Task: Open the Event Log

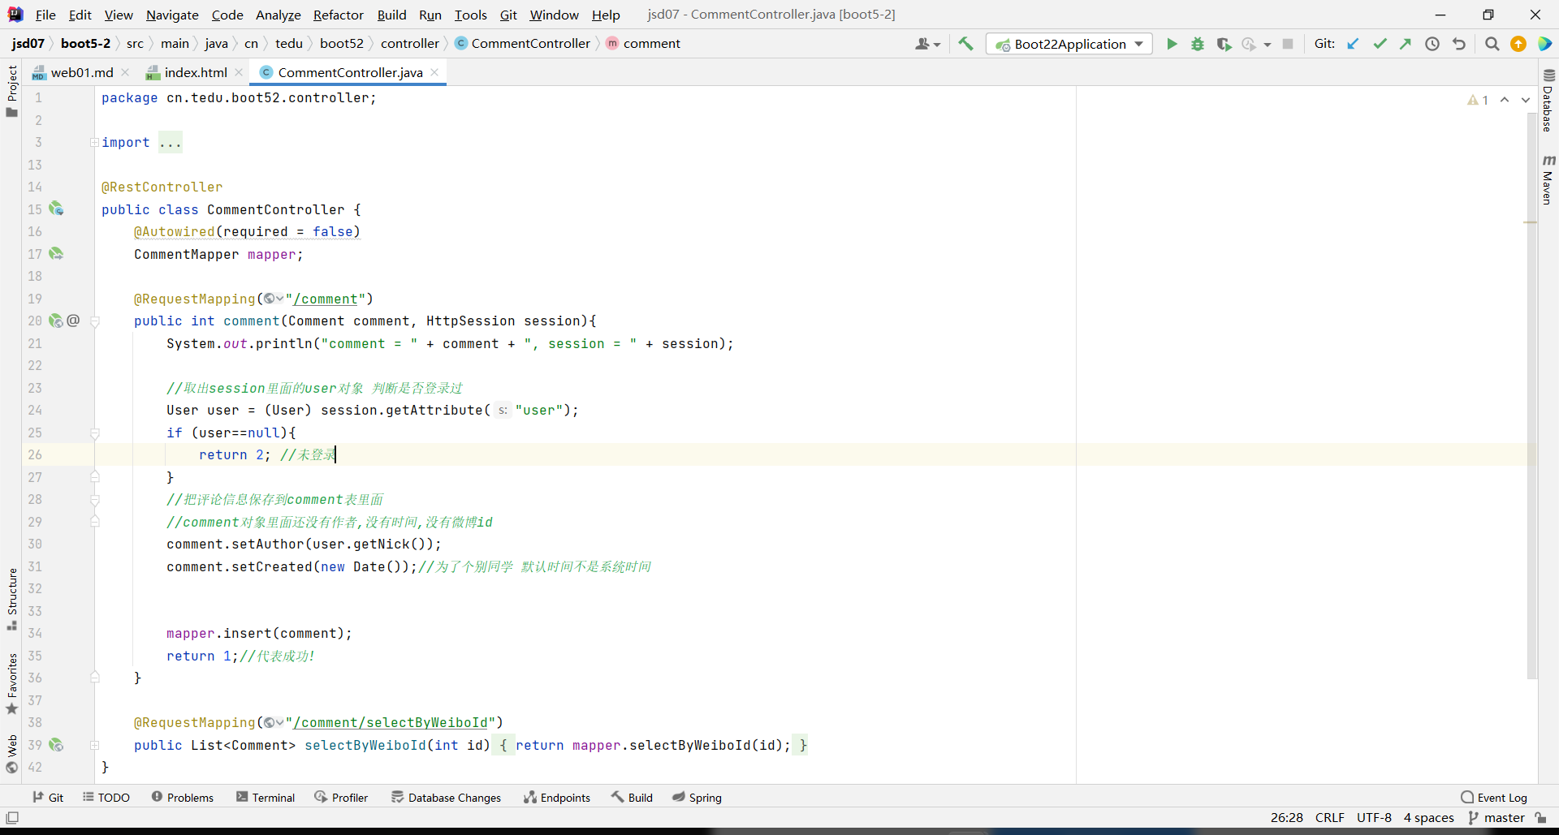Action: pos(1494,797)
